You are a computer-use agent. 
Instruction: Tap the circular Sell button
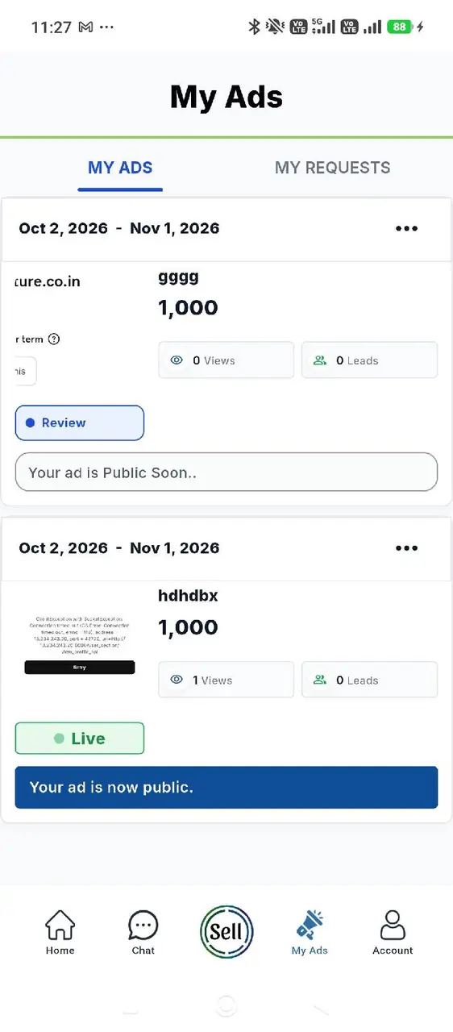point(226,931)
